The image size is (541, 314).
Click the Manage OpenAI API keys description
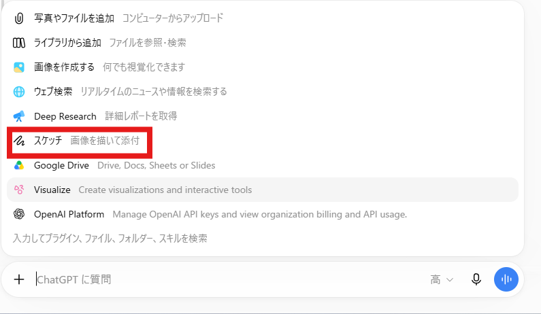tap(260, 214)
